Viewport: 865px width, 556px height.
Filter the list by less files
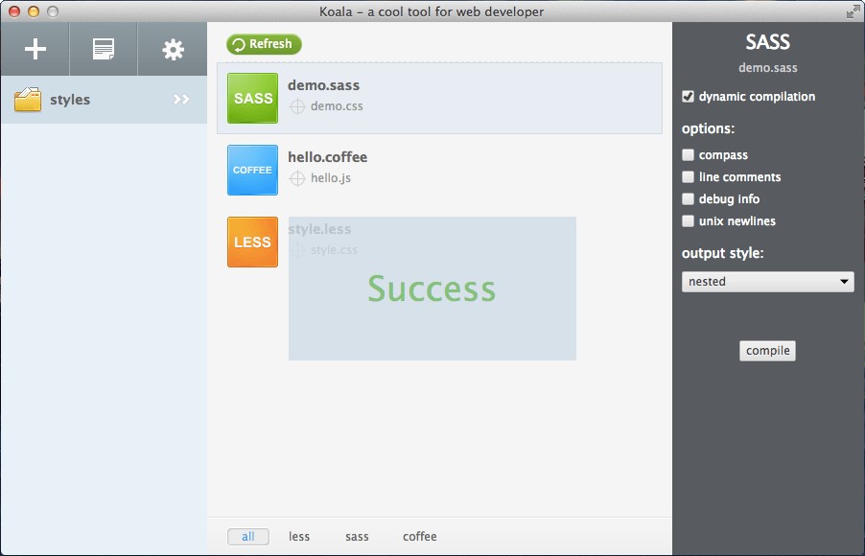pos(299,536)
